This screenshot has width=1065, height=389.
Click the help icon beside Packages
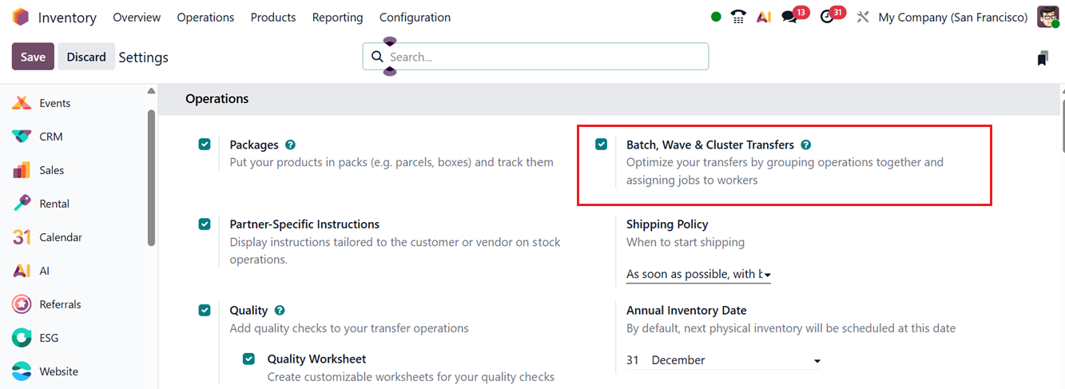290,145
